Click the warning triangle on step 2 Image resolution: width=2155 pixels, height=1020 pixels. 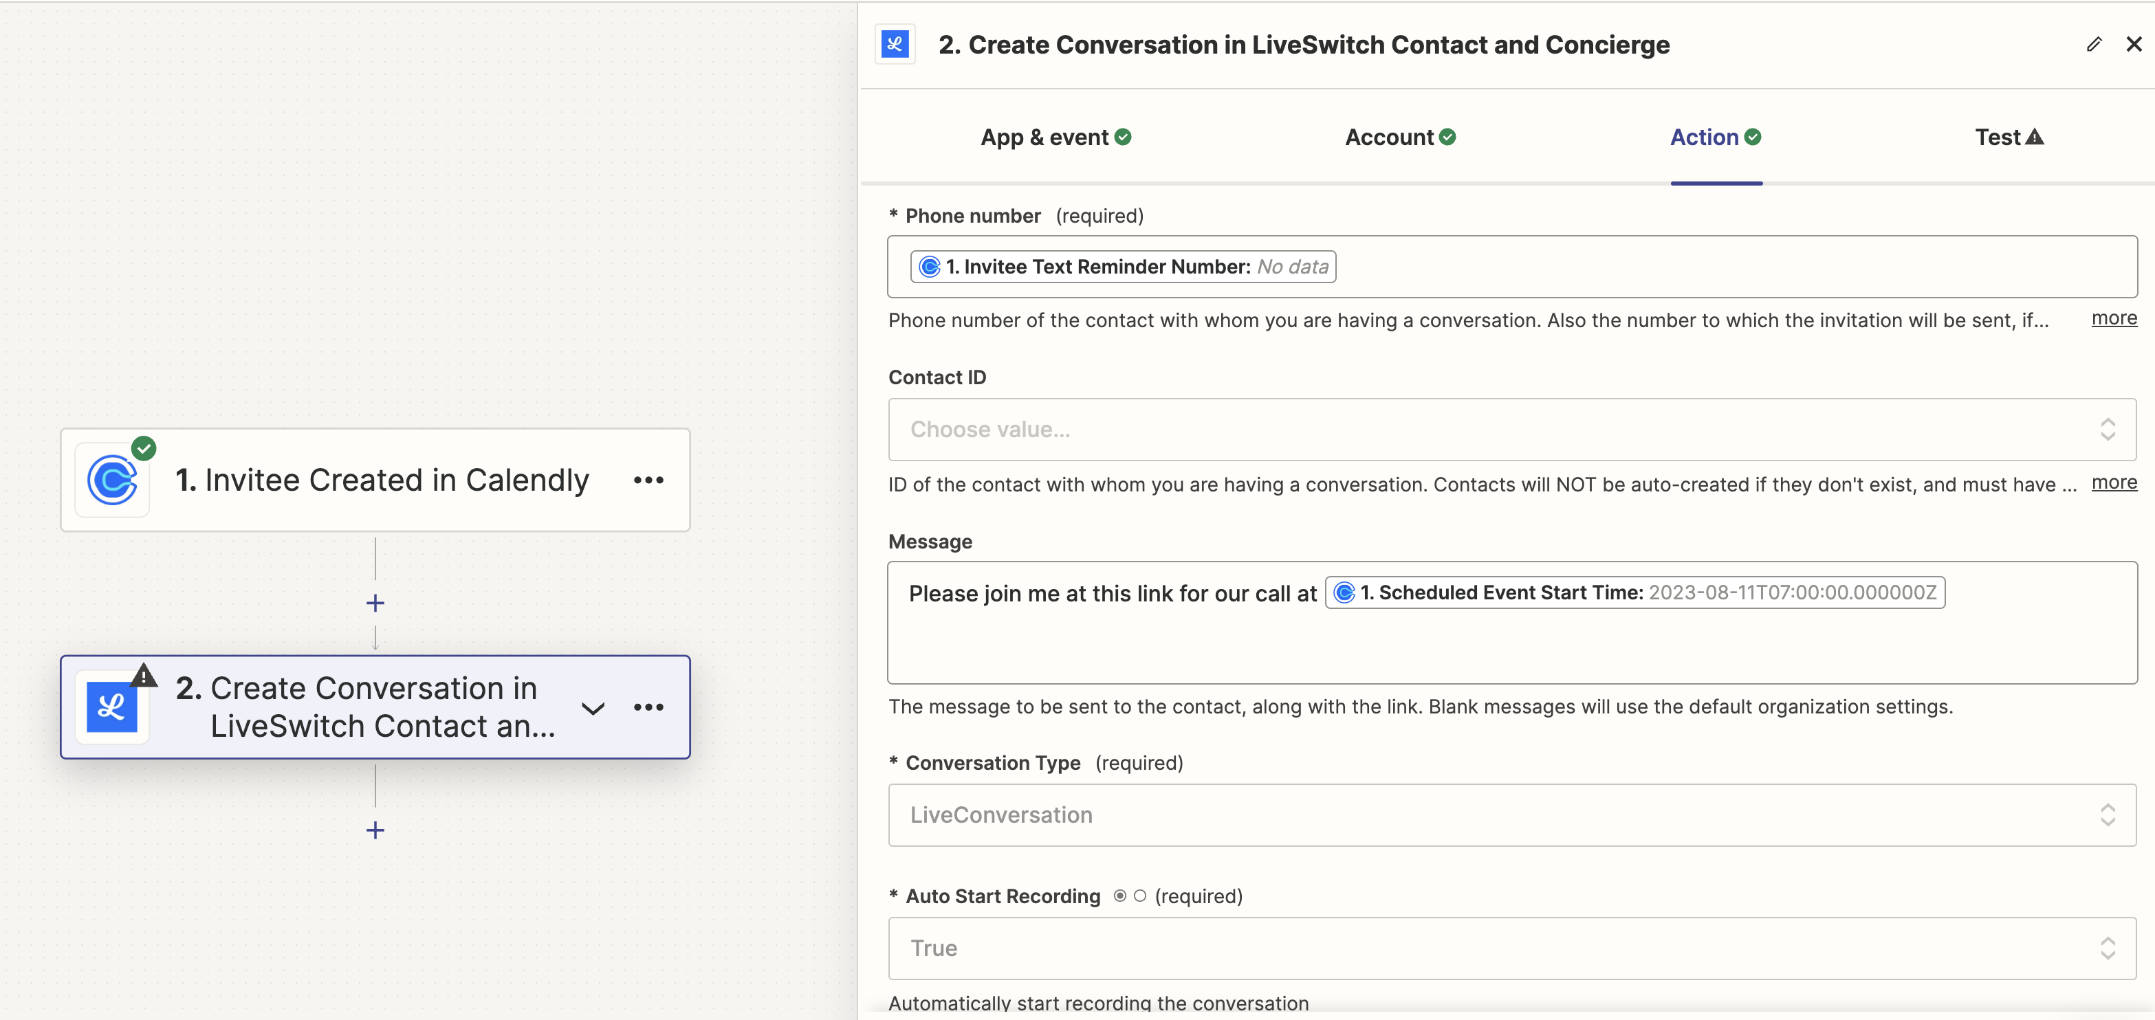(x=144, y=676)
